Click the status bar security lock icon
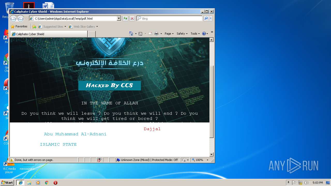Image resolution: width=331 pixels, height=186 pixels. pos(184,160)
